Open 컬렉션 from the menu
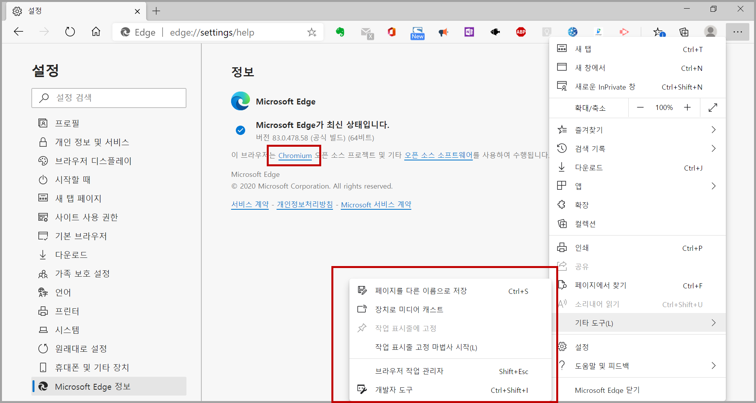This screenshot has height=403, width=756. (x=638, y=223)
